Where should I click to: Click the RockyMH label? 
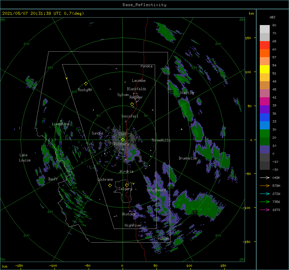(x=85, y=90)
